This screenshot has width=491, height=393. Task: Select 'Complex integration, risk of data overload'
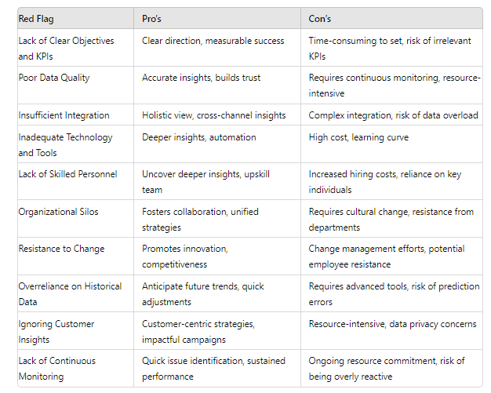[393, 115]
